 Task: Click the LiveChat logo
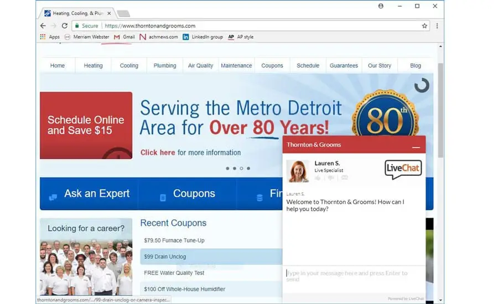pyautogui.click(x=403, y=169)
